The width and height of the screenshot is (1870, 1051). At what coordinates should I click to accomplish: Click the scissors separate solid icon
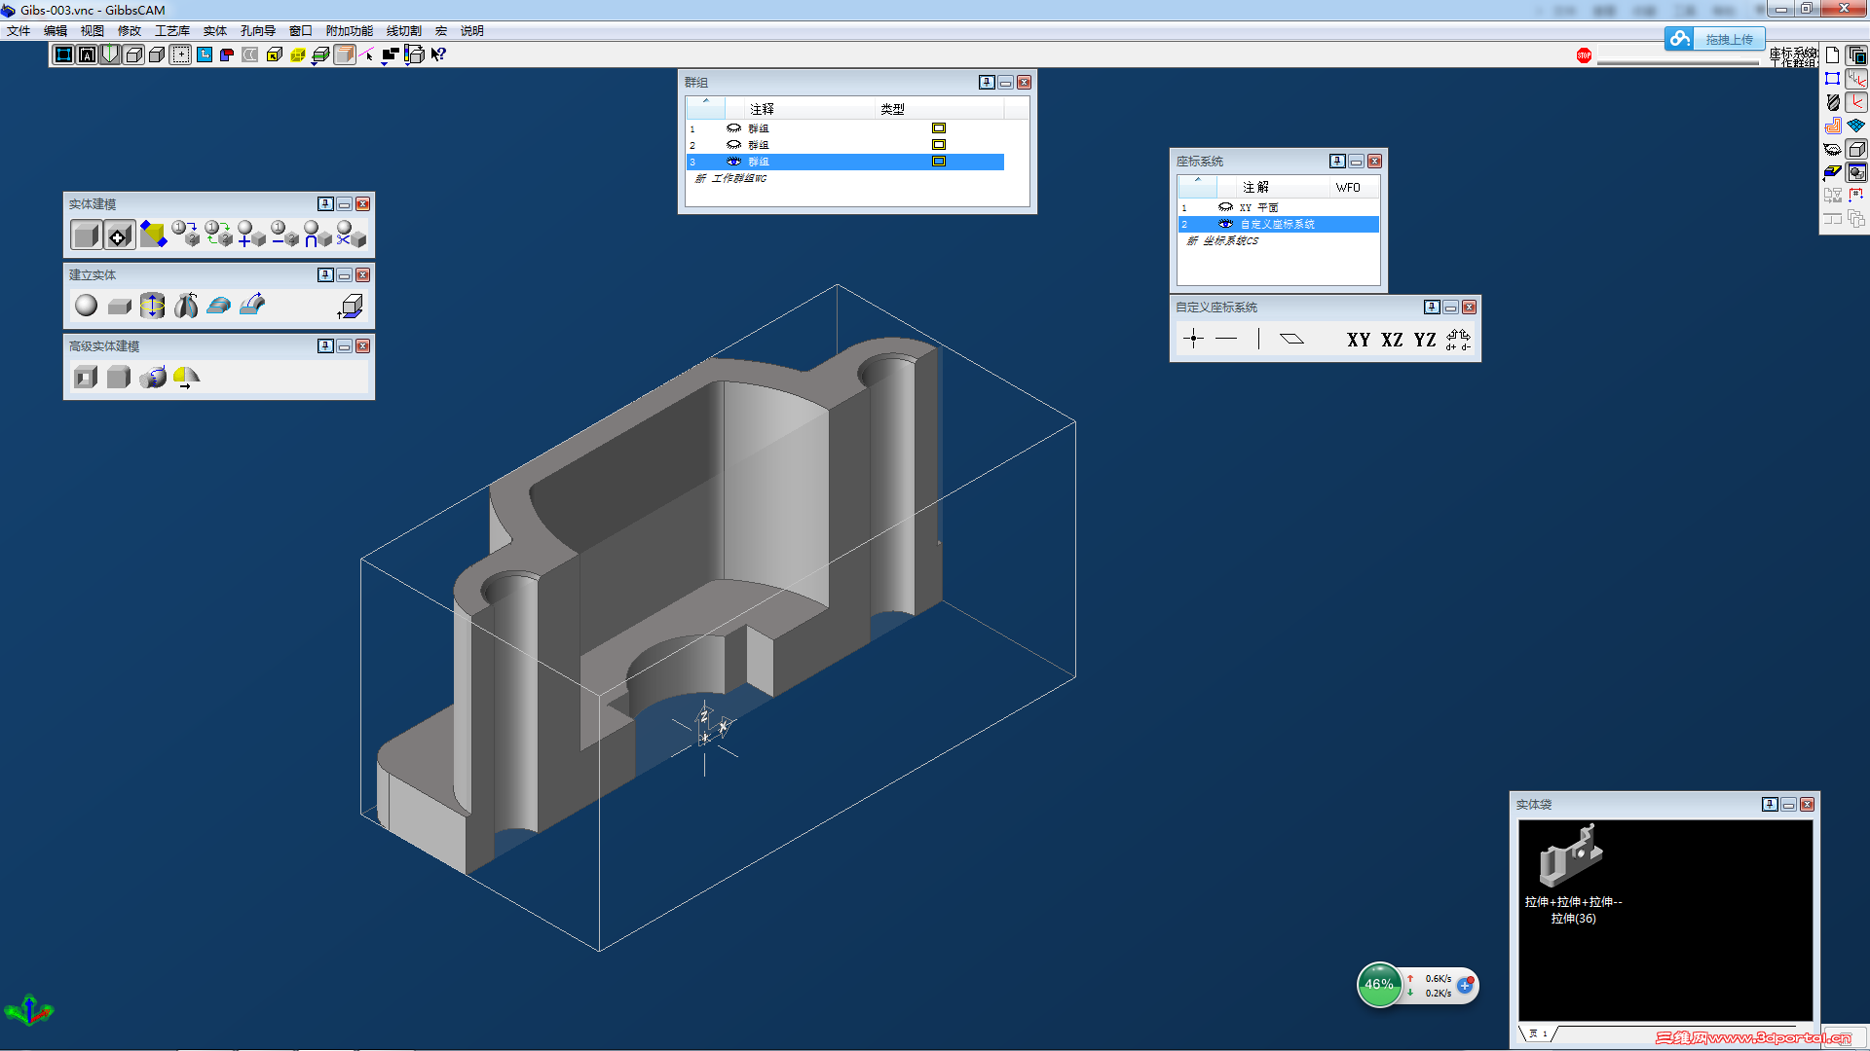click(351, 235)
